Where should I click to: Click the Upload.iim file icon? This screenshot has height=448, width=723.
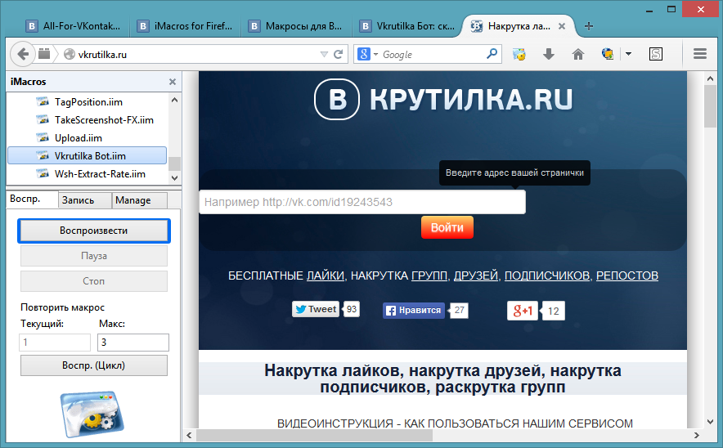(x=43, y=138)
